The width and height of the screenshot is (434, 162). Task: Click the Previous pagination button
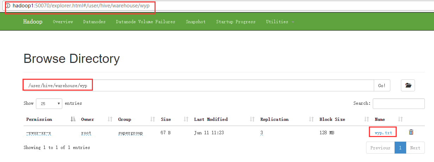pyautogui.click(x=380, y=148)
